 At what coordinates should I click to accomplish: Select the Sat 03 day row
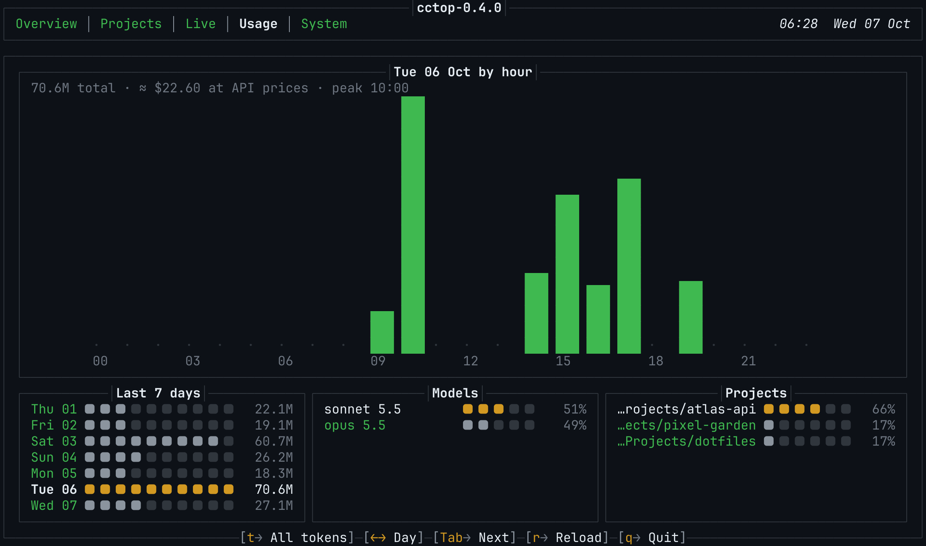click(162, 441)
